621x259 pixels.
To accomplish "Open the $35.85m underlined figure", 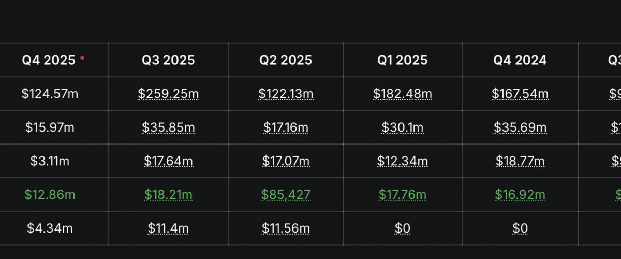I will pyautogui.click(x=168, y=127).
